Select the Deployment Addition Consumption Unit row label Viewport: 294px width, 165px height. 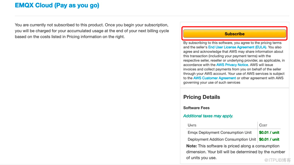[222, 139]
